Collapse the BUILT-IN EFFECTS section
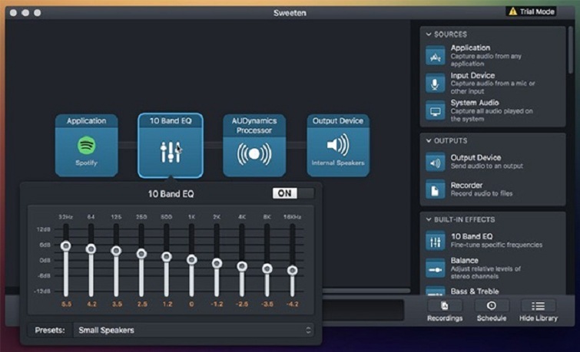 pos(428,219)
